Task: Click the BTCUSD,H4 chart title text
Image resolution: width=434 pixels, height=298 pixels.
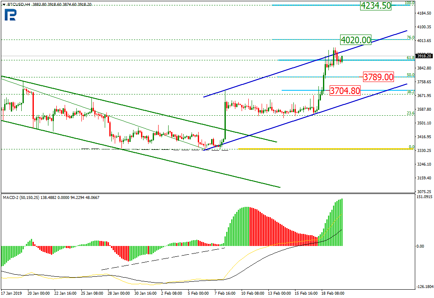Action: coord(19,5)
